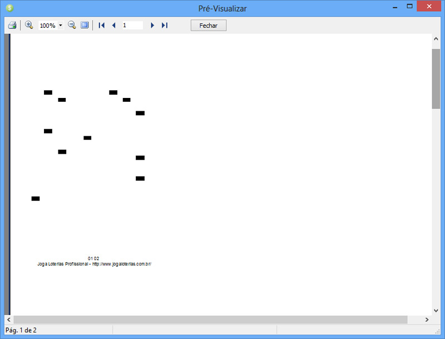This screenshot has width=445, height=339.
Task: Click the '01 02' numbers on the page
Action: pyautogui.click(x=93, y=258)
